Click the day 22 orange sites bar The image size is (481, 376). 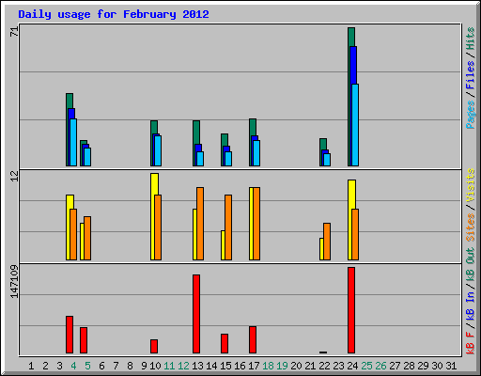click(x=327, y=242)
